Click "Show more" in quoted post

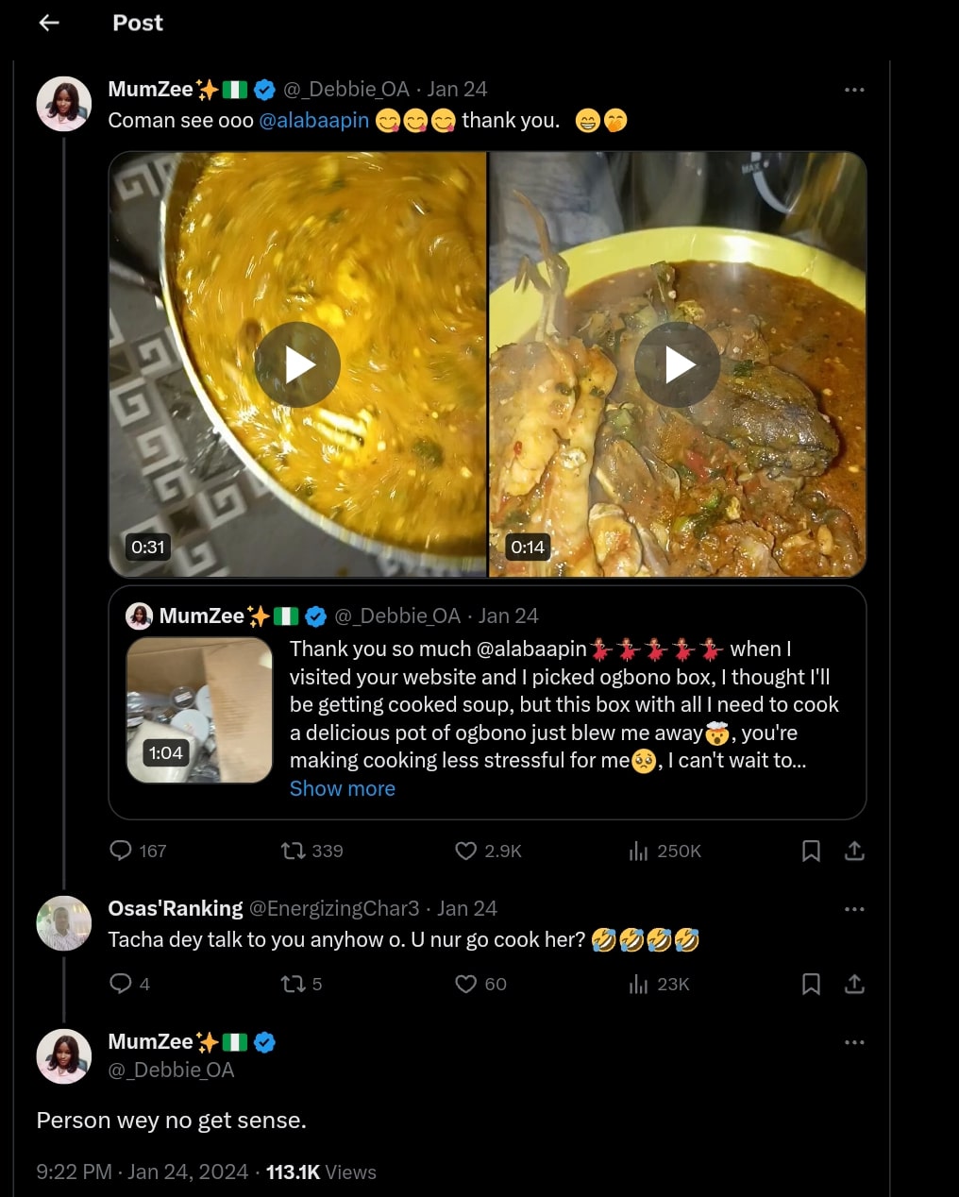[342, 788]
